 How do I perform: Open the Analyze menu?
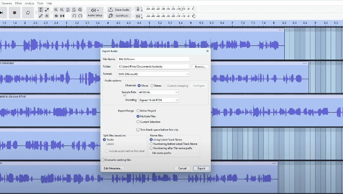point(29,3)
